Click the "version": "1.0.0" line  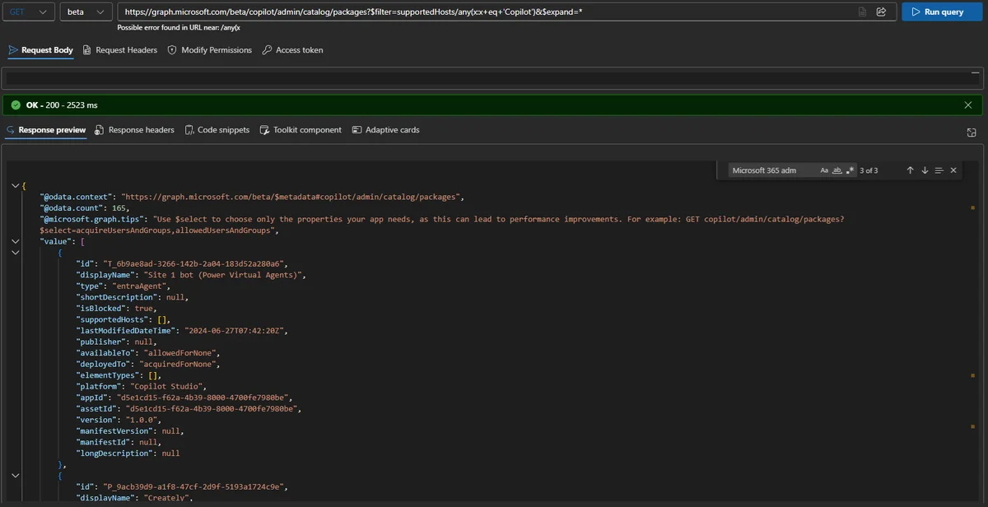(121, 420)
